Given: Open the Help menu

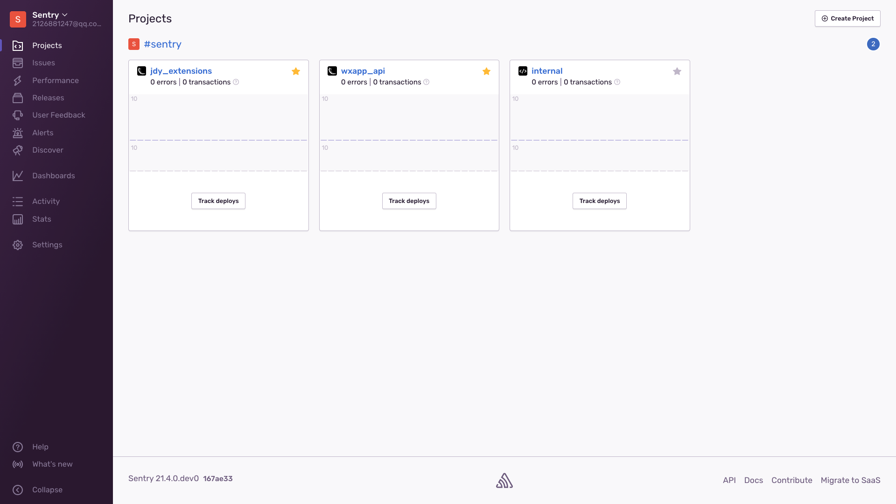Looking at the screenshot, I should point(40,447).
